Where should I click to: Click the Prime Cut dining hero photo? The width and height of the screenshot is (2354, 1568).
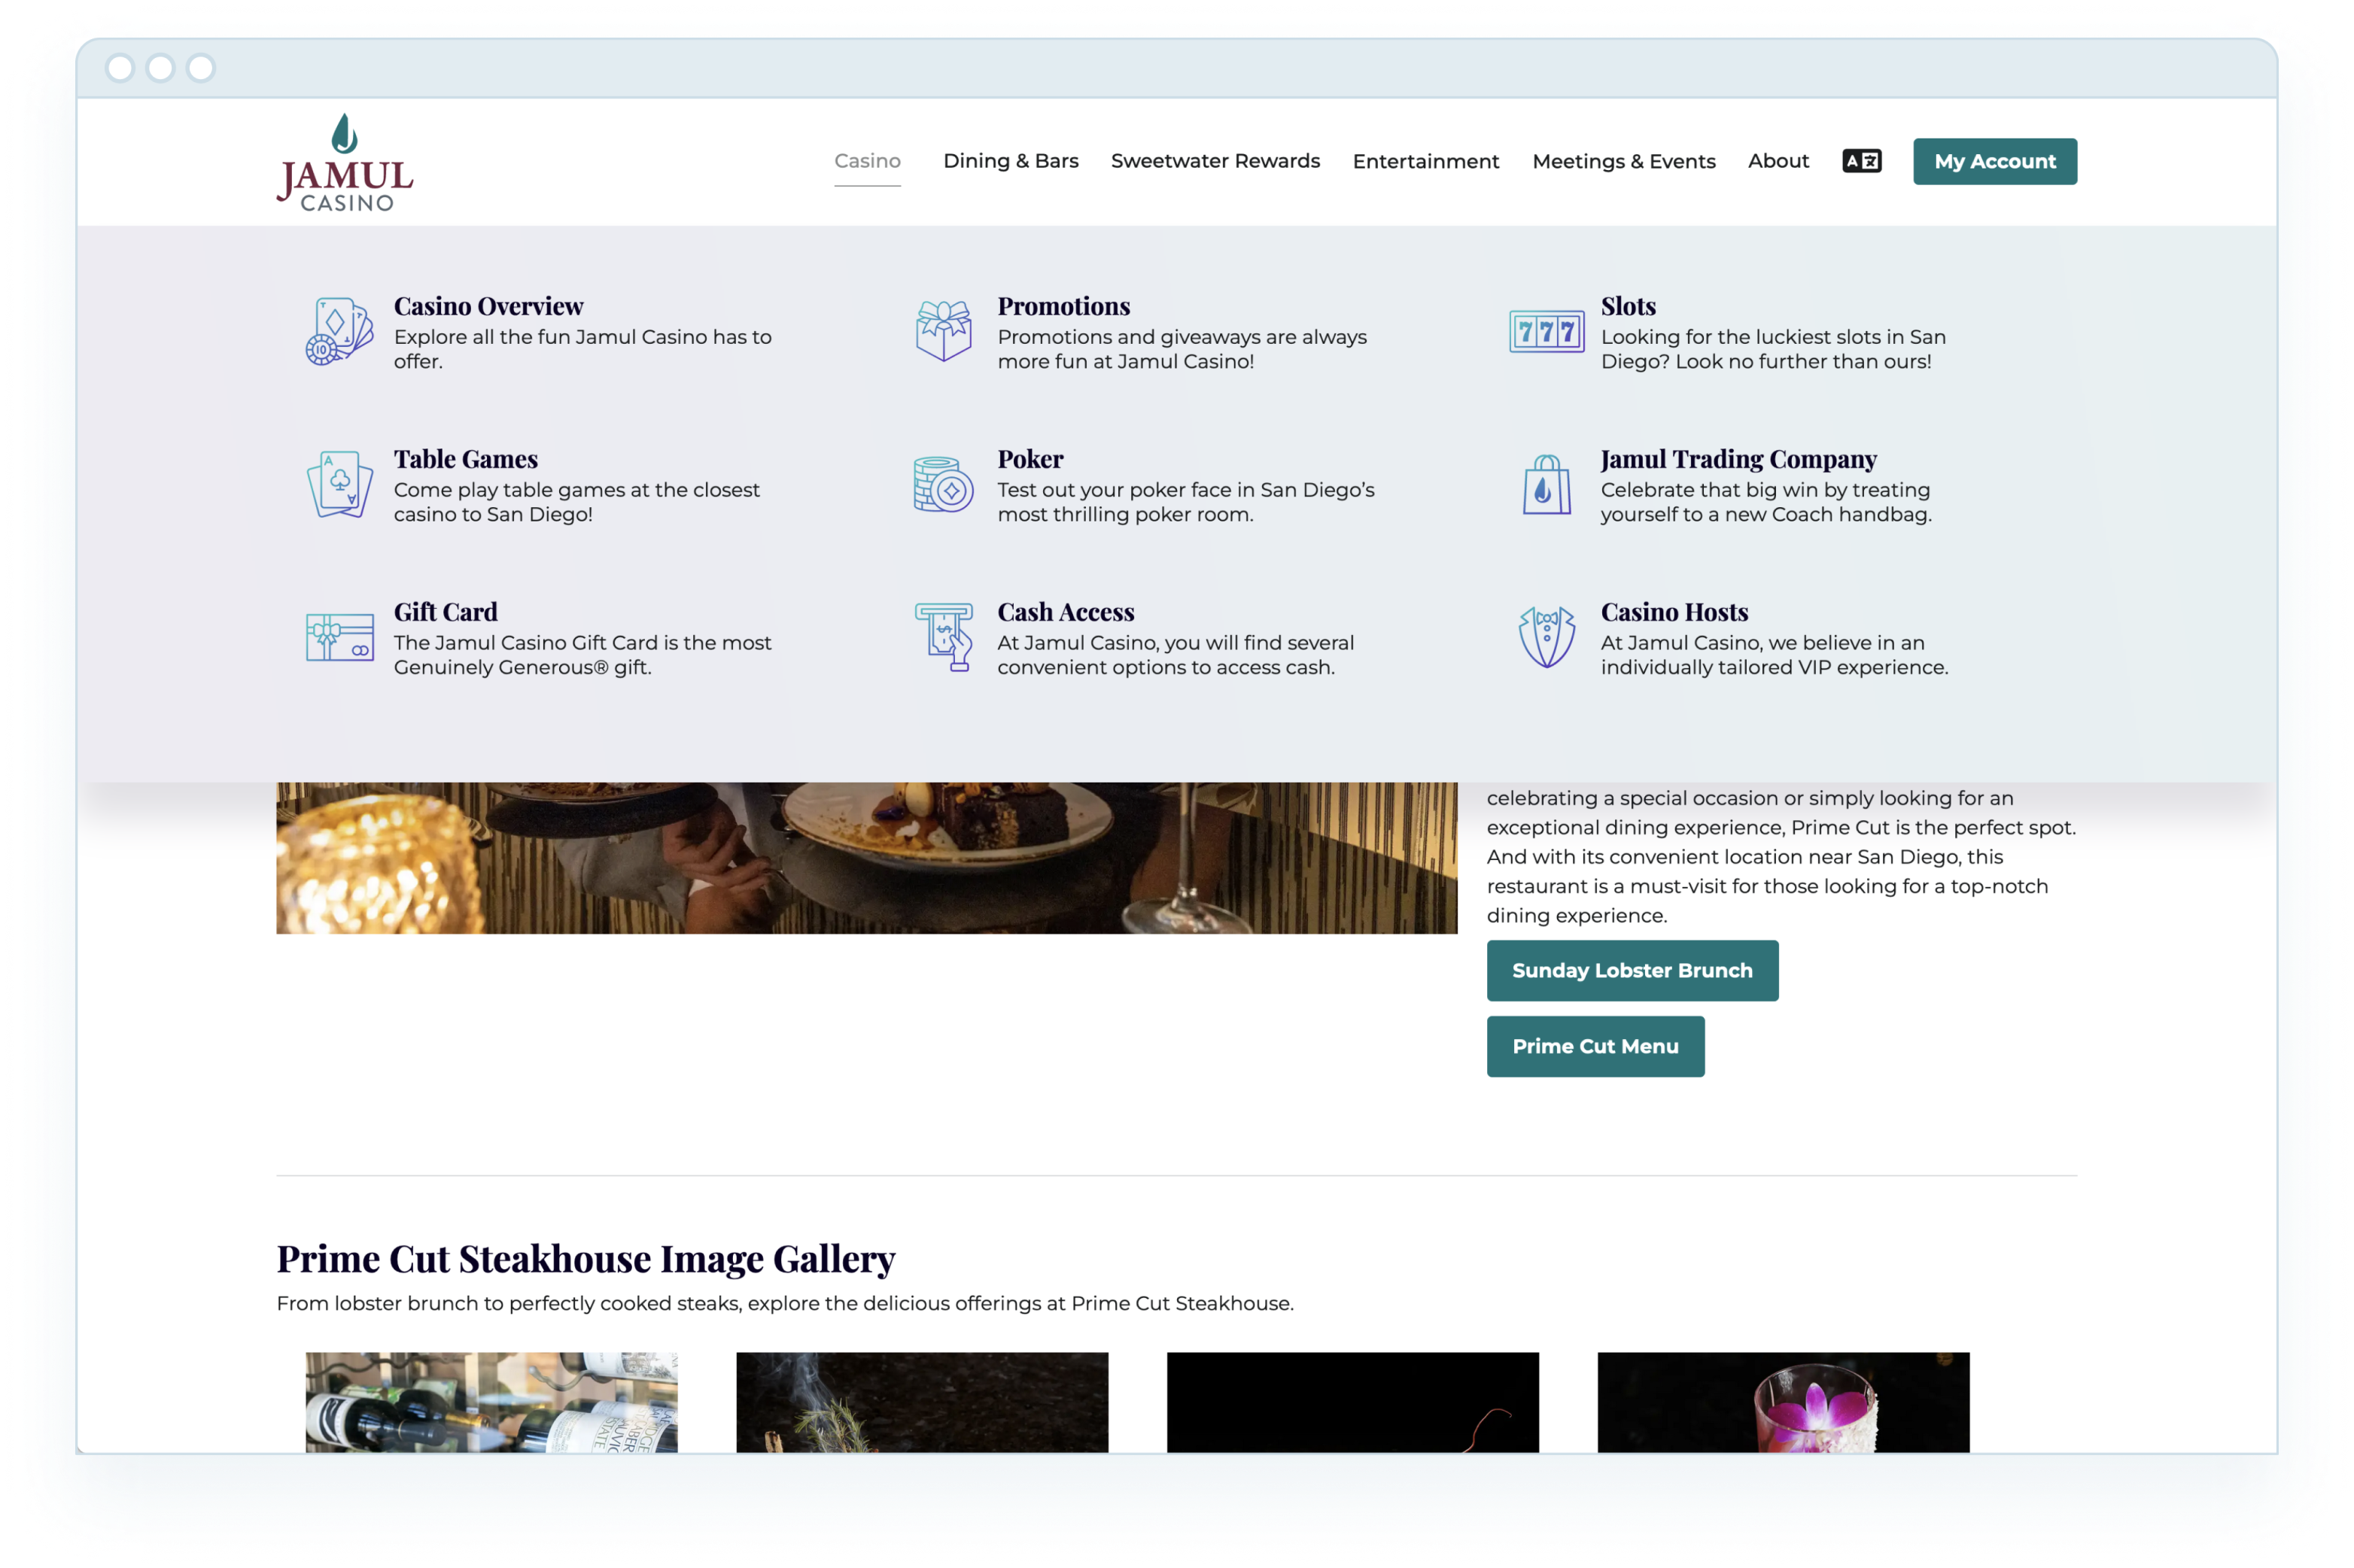click(x=866, y=858)
